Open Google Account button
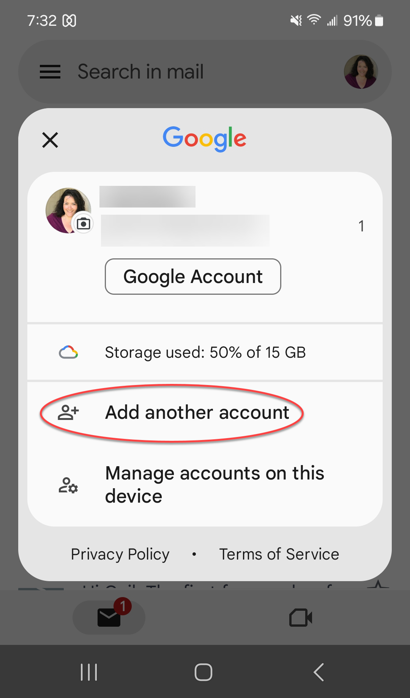The width and height of the screenshot is (410, 698). pos(193,277)
